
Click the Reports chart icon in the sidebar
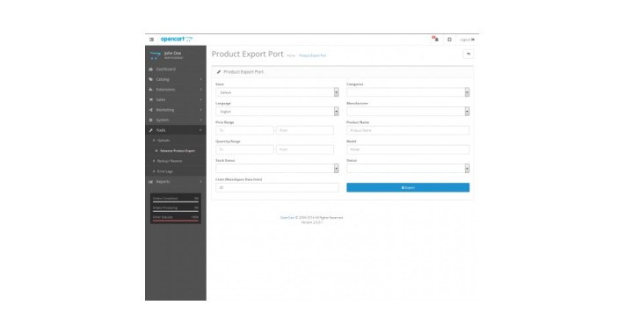pyautogui.click(x=151, y=182)
